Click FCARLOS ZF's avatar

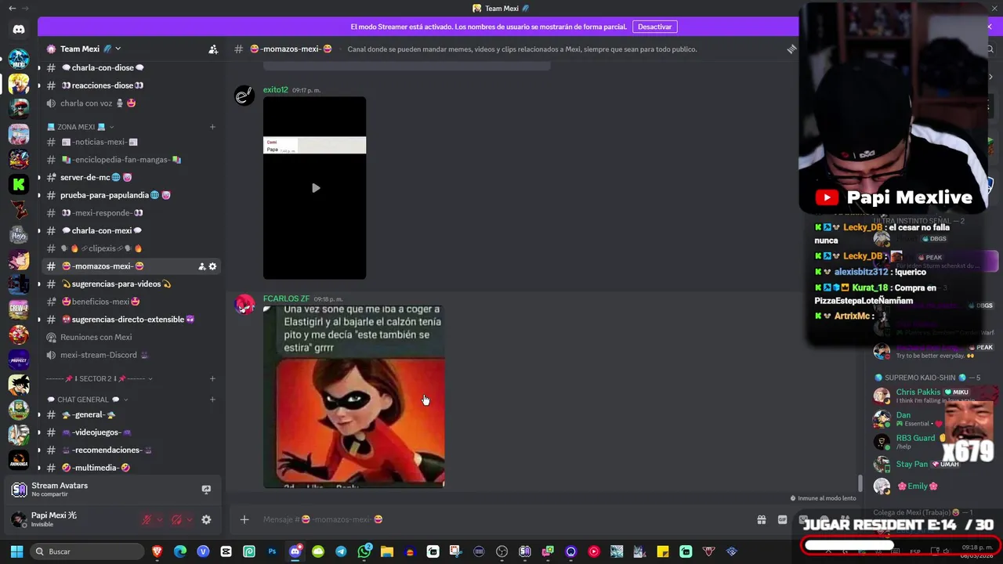click(244, 305)
